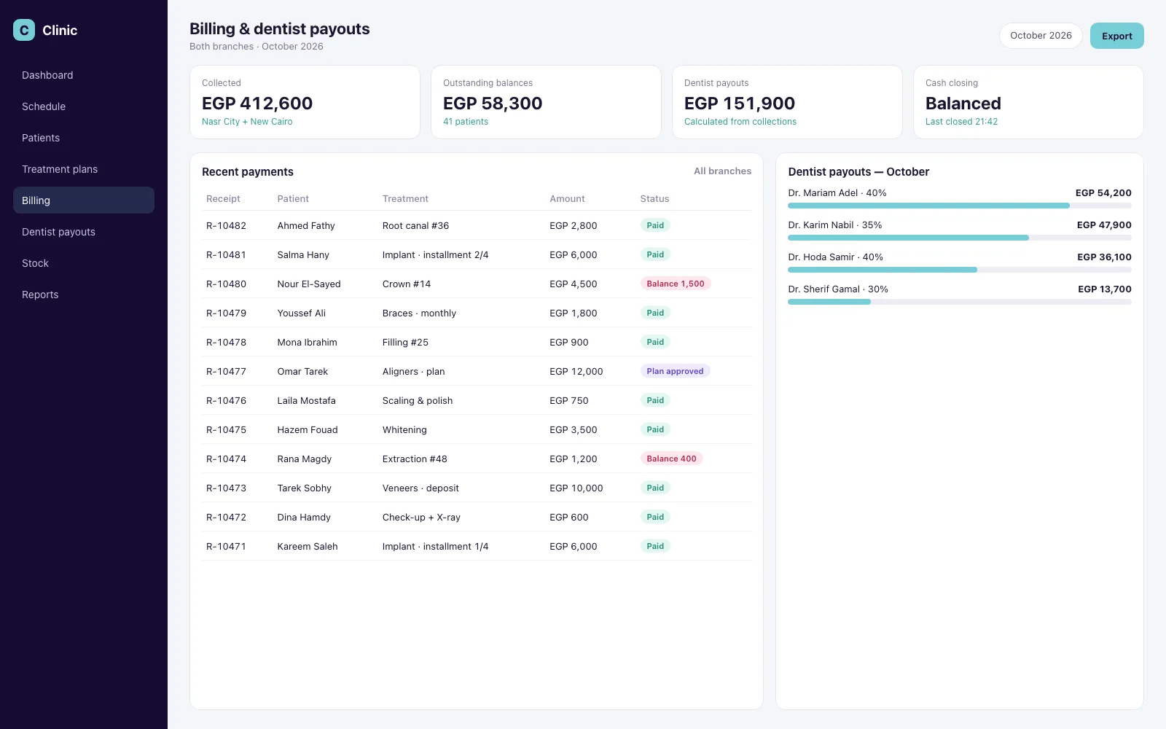Click Dr. Hoda Samir payout progress bar
This screenshot has height=729, width=1166.
point(960,270)
